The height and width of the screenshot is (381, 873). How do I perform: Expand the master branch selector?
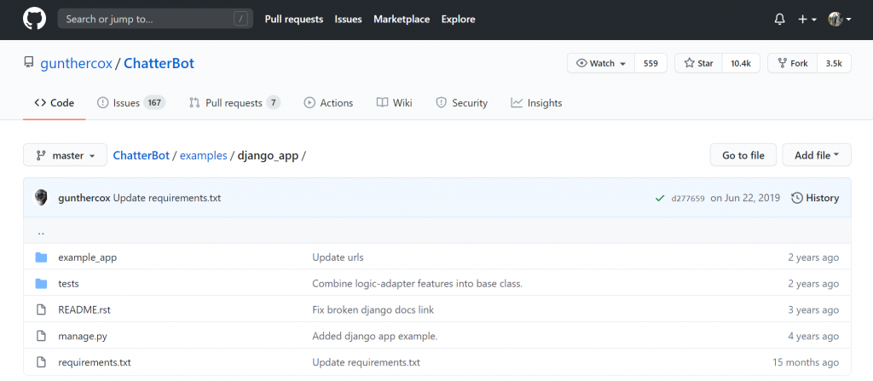coord(65,155)
